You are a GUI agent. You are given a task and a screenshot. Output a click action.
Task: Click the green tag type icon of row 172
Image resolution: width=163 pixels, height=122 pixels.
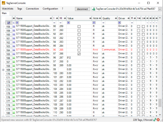click(14, 82)
